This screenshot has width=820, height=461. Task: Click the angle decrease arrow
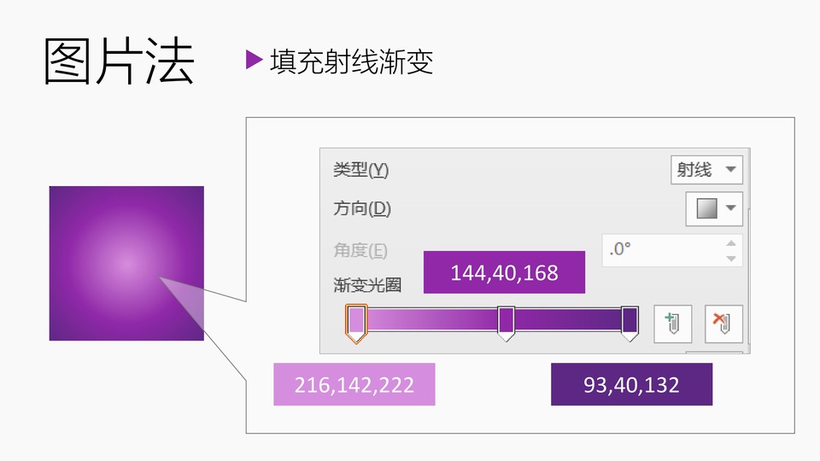click(730, 258)
